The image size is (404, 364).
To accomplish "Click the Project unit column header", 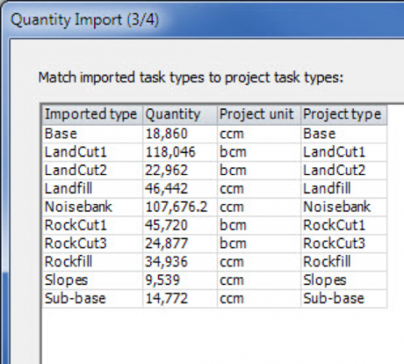I will (x=259, y=114).
